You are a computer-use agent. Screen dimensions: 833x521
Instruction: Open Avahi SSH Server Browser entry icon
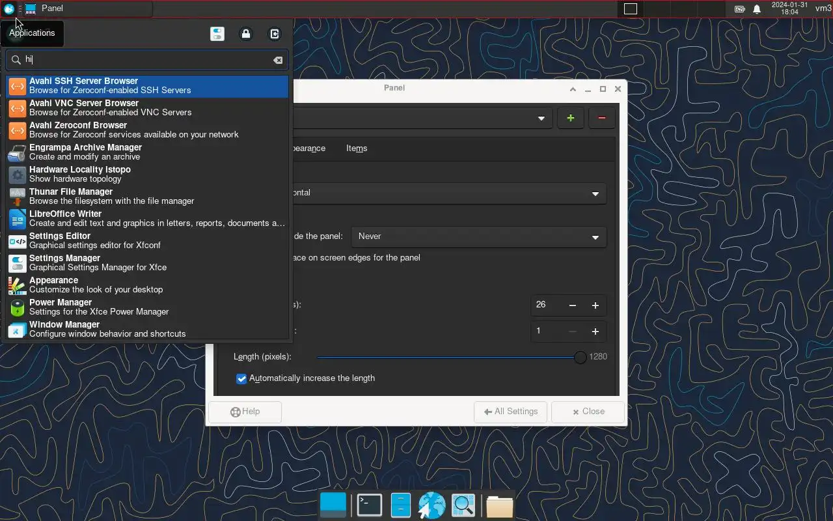pyautogui.click(x=18, y=86)
